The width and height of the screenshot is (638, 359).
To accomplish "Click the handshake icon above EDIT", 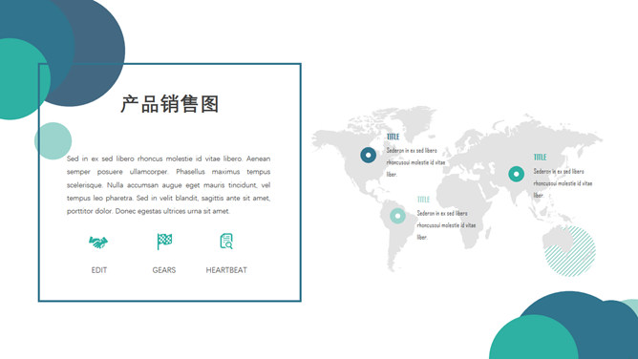I will click(98, 243).
